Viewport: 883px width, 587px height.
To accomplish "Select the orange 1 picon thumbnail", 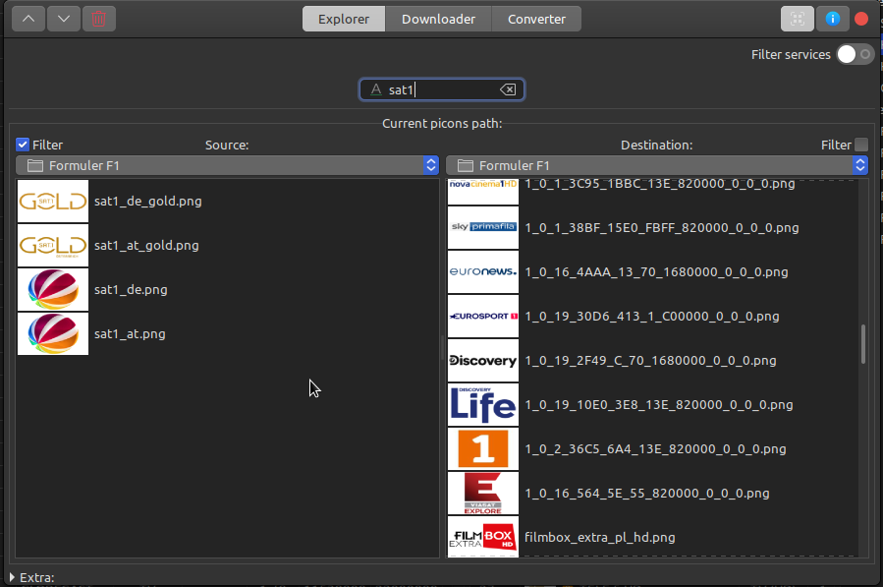I will click(x=483, y=448).
